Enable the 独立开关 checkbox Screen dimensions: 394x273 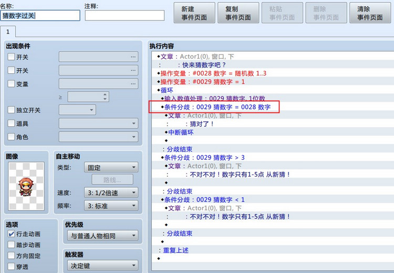[11, 110]
